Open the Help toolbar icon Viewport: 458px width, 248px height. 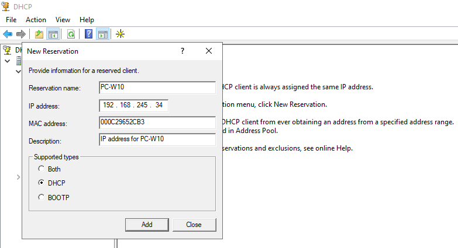tap(89, 34)
